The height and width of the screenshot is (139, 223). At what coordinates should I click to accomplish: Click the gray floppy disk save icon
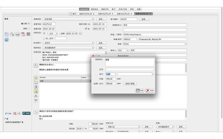pyautogui.click(x=28, y=34)
